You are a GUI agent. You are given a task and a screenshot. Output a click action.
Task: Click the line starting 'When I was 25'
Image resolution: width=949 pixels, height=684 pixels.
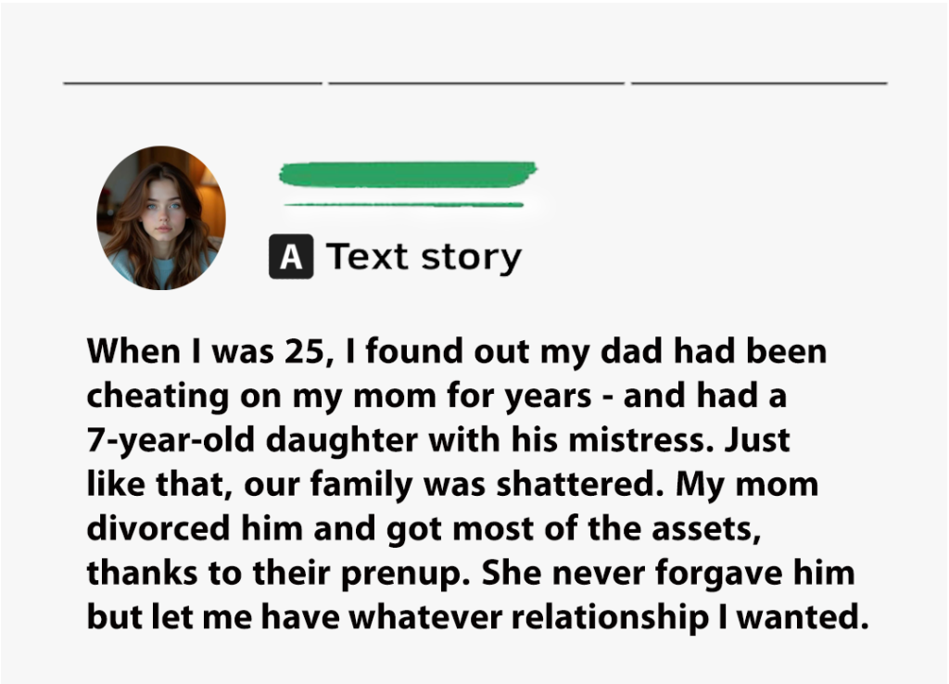coord(457,351)
